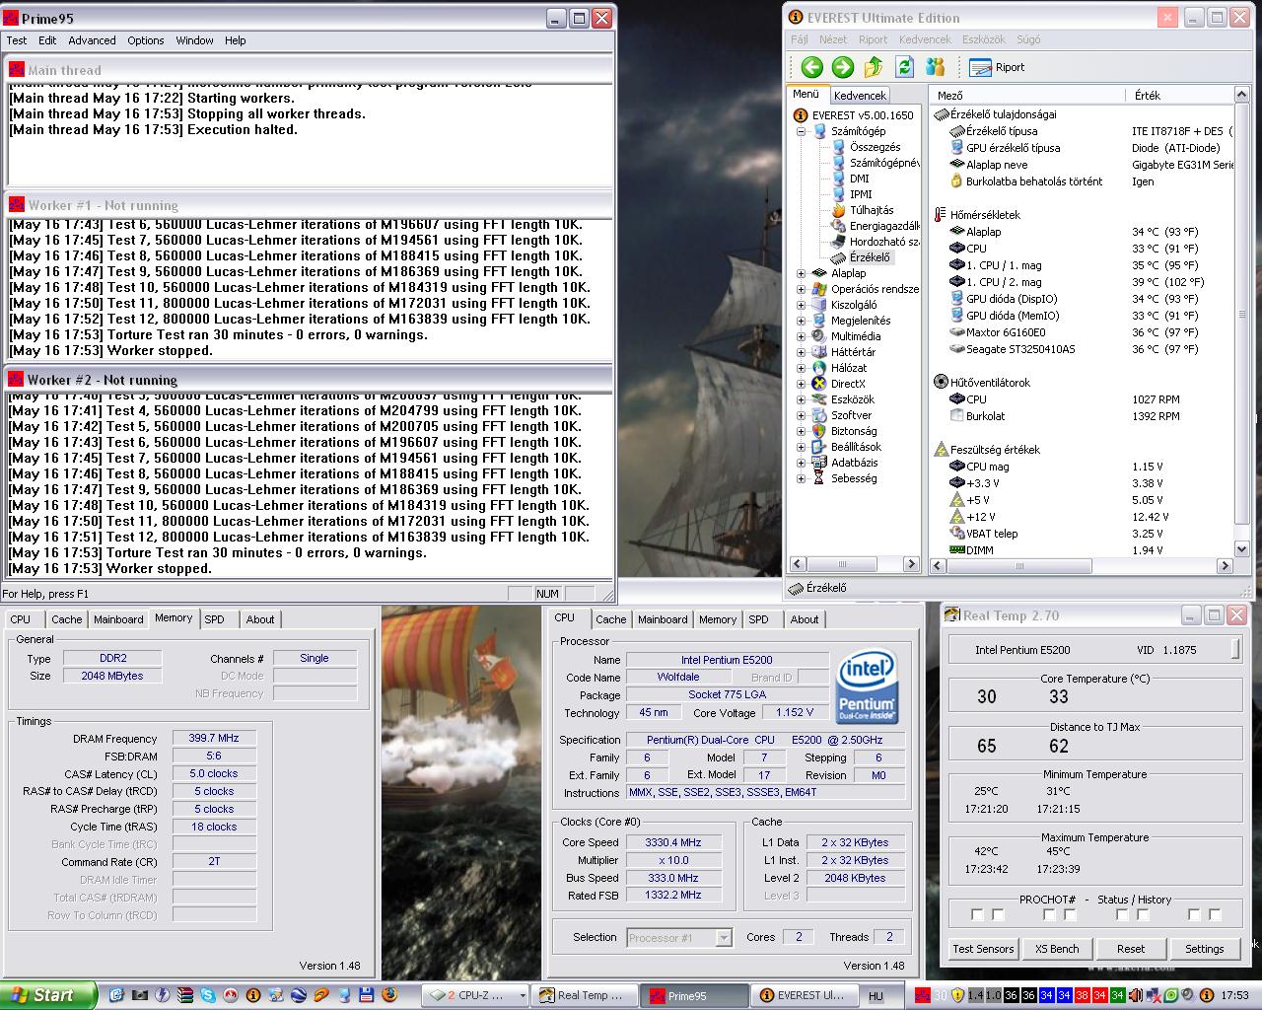Expand the Alaplap tree node

click(801, 273)
